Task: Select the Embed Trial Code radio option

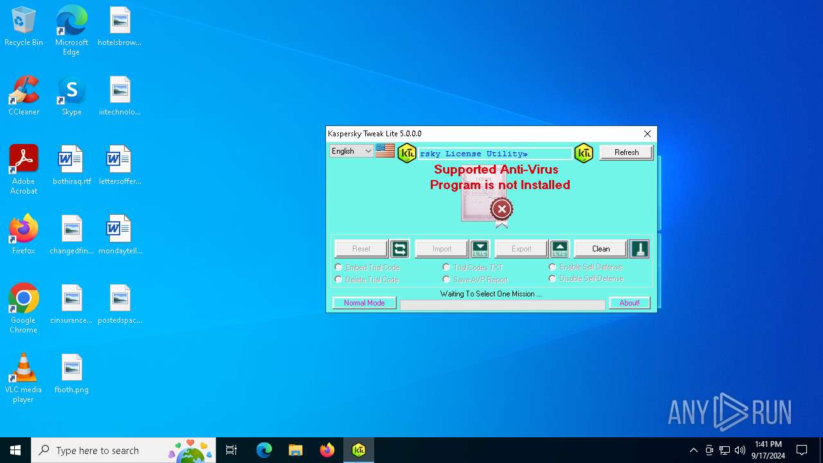Action: point(367,268)
